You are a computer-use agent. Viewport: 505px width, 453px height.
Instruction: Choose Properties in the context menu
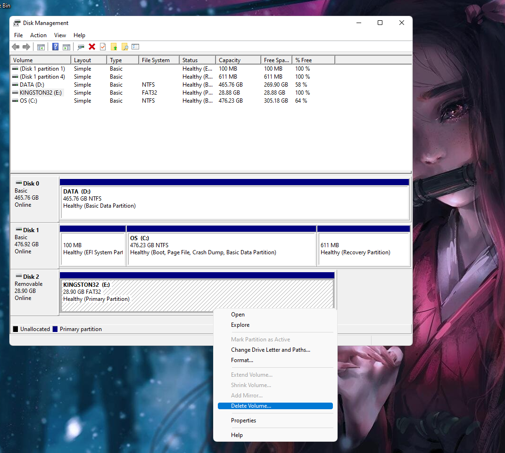click(275, 421)
